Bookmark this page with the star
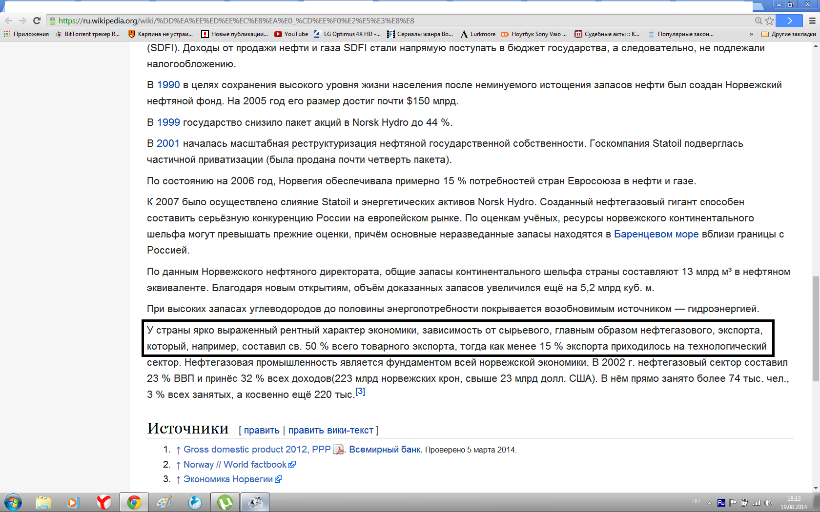 point(770,20)
